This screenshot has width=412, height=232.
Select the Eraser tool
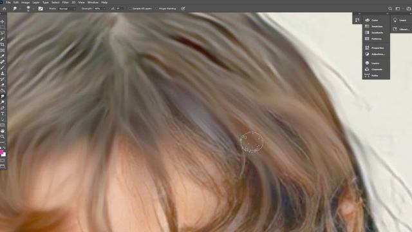click(3, 85)
